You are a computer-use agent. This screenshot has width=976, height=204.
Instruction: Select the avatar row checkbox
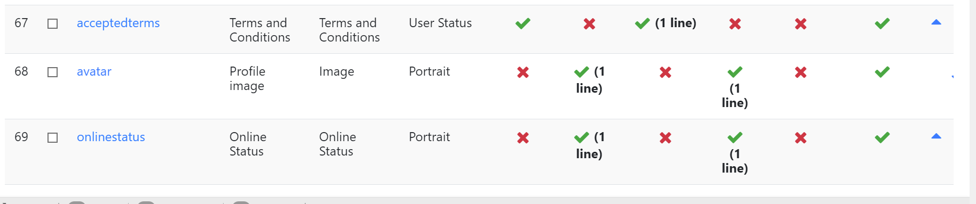click(x=52, y=72)
